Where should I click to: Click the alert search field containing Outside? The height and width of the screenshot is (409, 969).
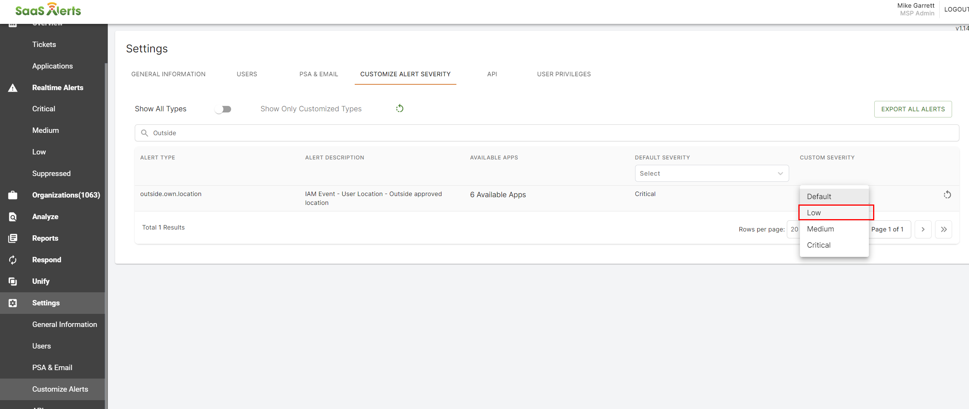[547, 133]
